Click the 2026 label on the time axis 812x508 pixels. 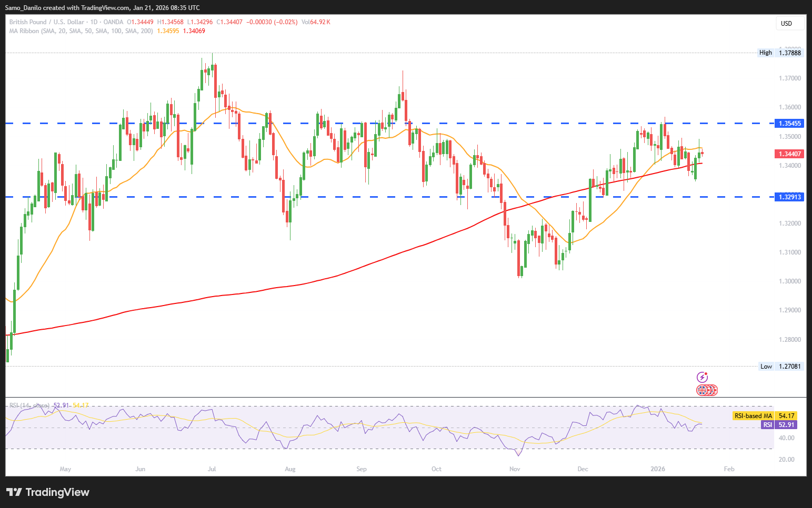[658, 469]
